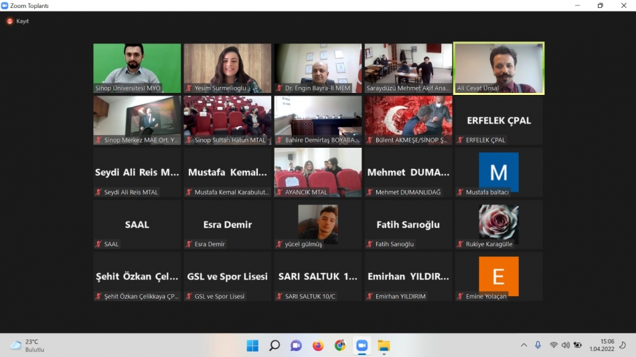Screen dimensions: 636x357
Task: Click Yesim Surmelioglu's participant video
Action: (228, 68)
